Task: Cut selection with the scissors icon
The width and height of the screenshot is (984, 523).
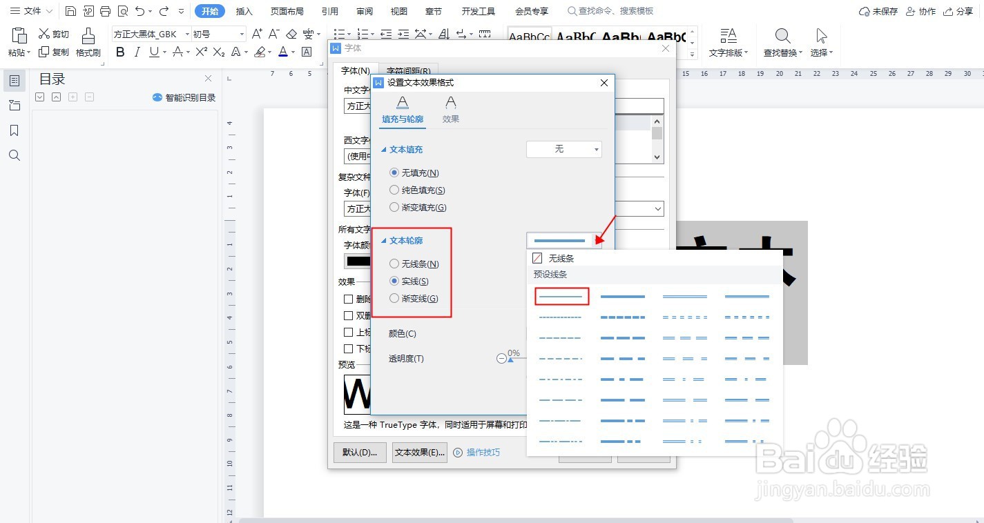Action: pos(44,34)
